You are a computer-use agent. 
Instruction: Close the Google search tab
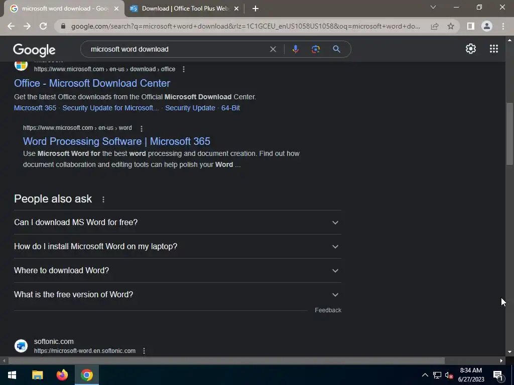pos(116,9)
